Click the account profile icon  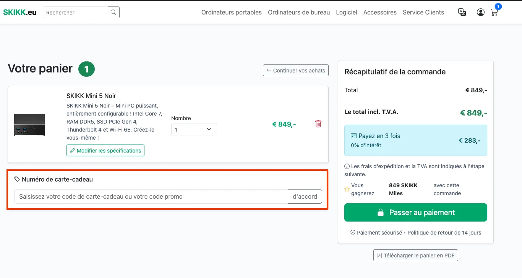[480, 12]
